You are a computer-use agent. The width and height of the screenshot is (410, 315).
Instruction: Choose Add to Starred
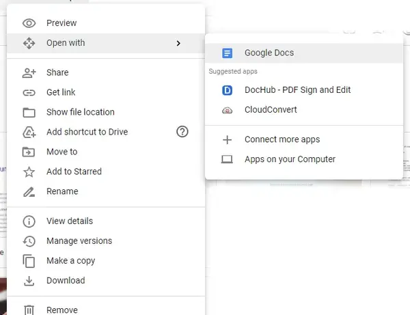click(106, 172)
